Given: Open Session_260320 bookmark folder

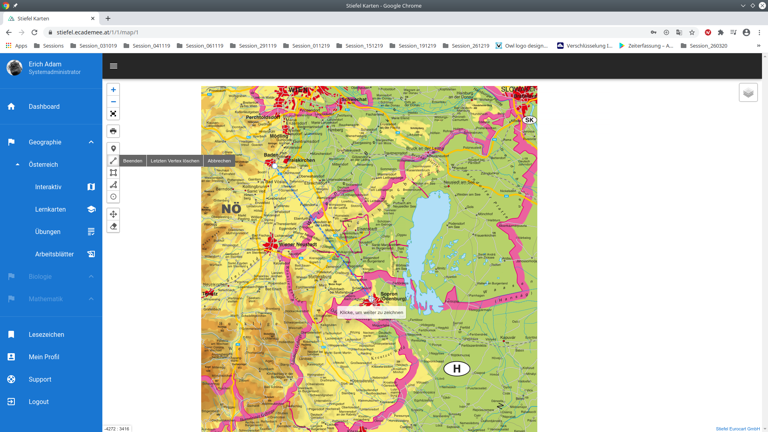Looking at the screenshot, I should [704, 46].
